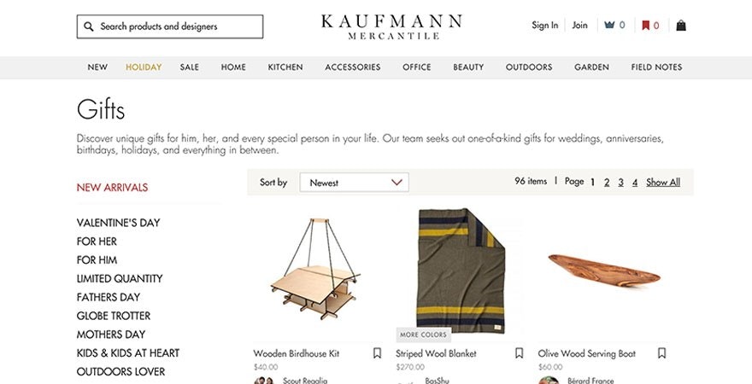Bookmark the Striped Wool Blanket
Screen dimensions: 752x384
pos(520,353)
